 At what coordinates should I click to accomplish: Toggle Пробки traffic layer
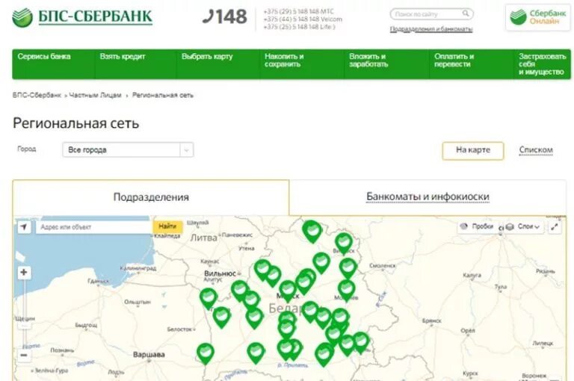[478, 226]
